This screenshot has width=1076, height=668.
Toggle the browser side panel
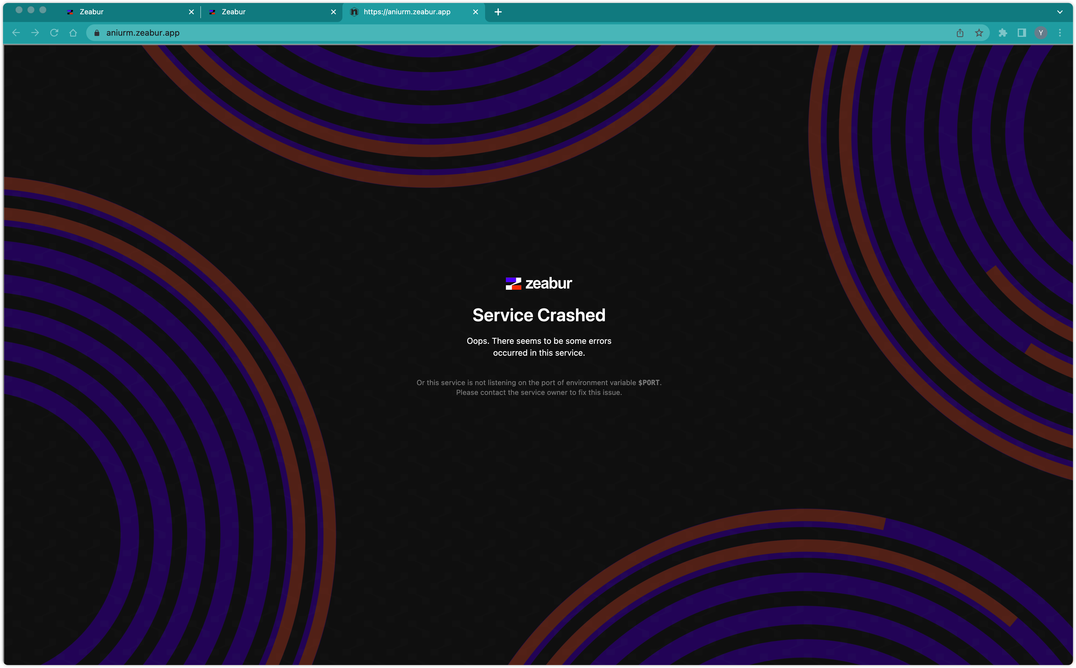(x=1022, y=33)
